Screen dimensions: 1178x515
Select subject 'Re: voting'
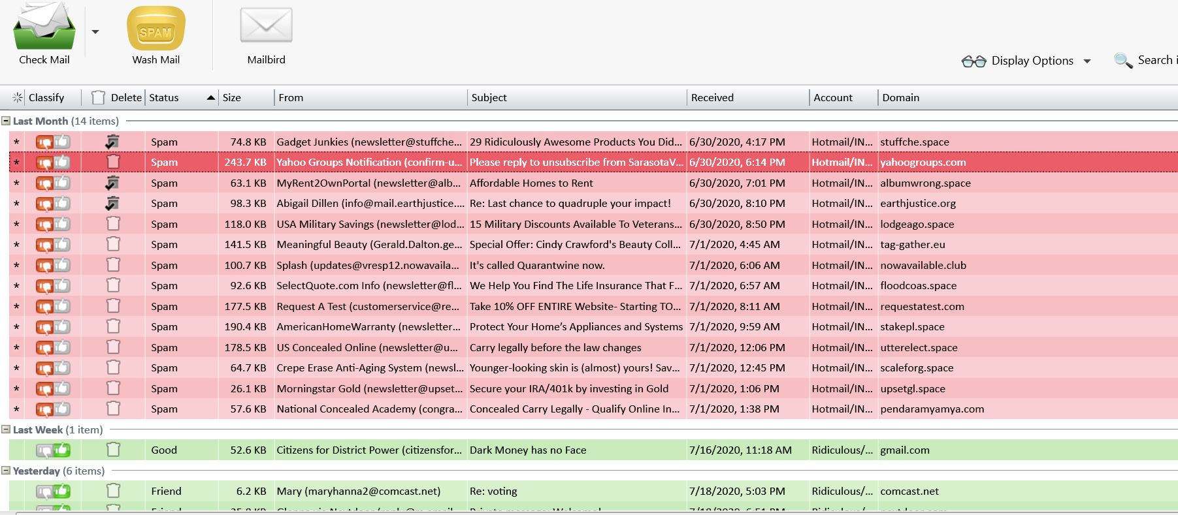tap(493, 491)
